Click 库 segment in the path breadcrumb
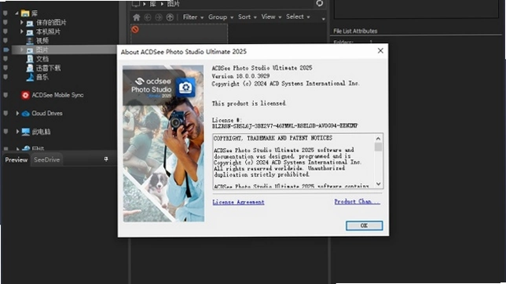This screenshot has height=284, width=506. pyautogui.click(x=152, y=4)
